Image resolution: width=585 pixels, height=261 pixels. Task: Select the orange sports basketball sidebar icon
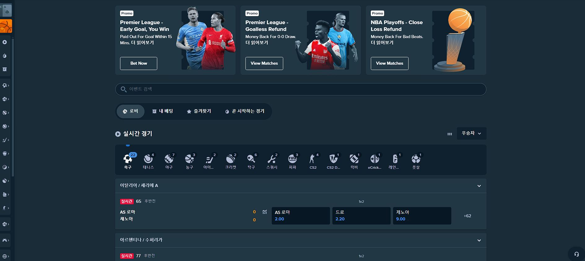(6, 26)
